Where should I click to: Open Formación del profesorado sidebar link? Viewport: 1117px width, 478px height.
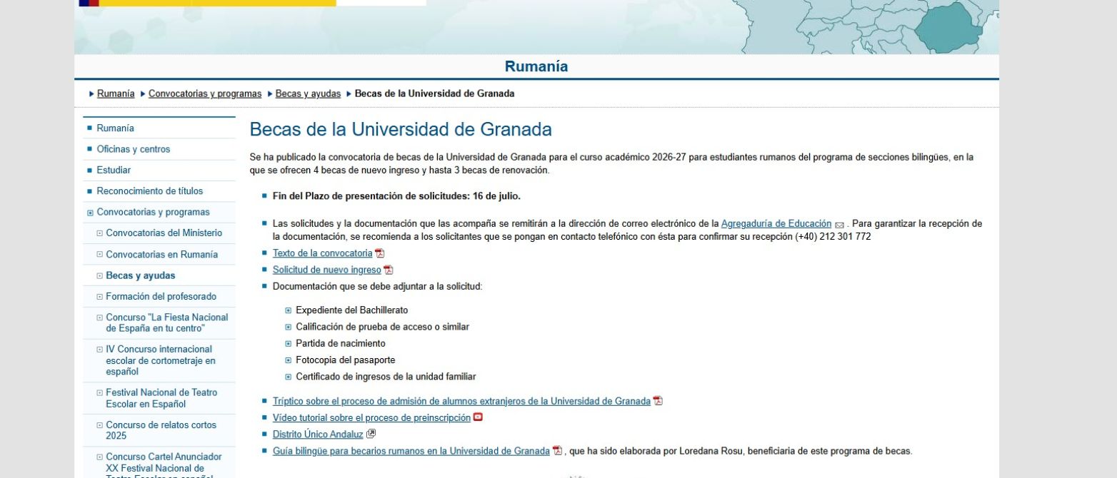click(161, 297)
